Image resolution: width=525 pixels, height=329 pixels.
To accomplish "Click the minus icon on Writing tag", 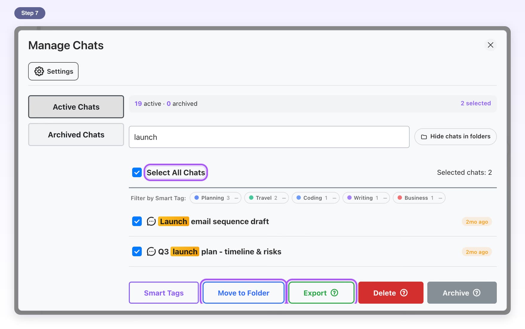I will pyautogui.click(x=385, y=198).
